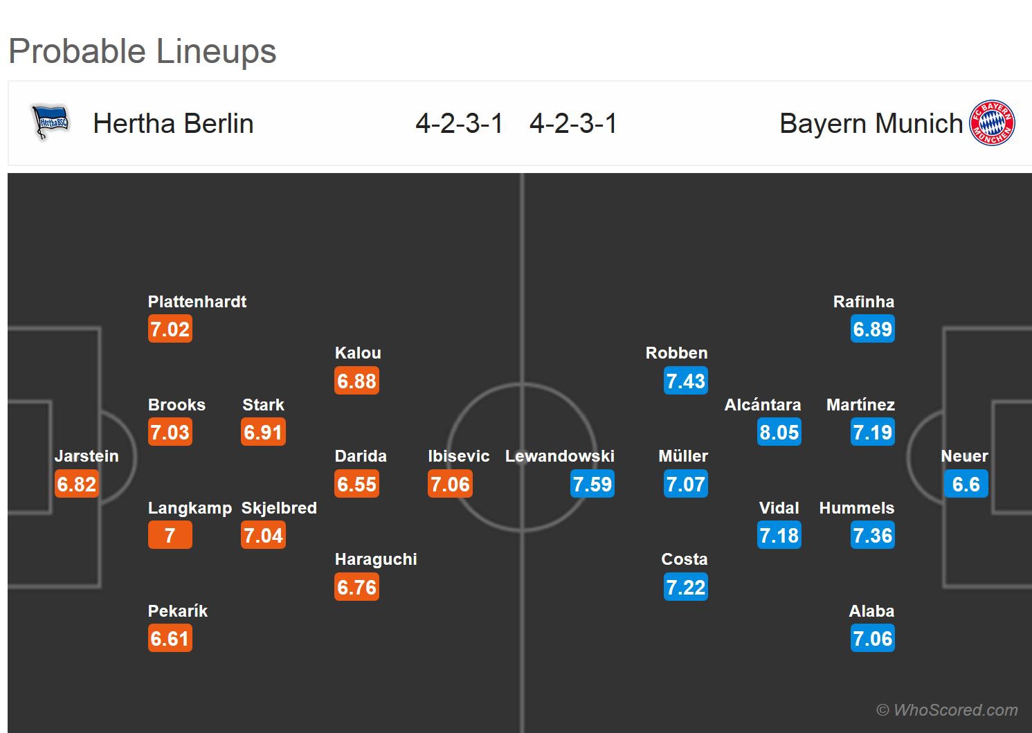The height and width of the screenshot is (733, 1032).
Task: Click the Hertha Berlin club crest icon
Action: (51, 123)
